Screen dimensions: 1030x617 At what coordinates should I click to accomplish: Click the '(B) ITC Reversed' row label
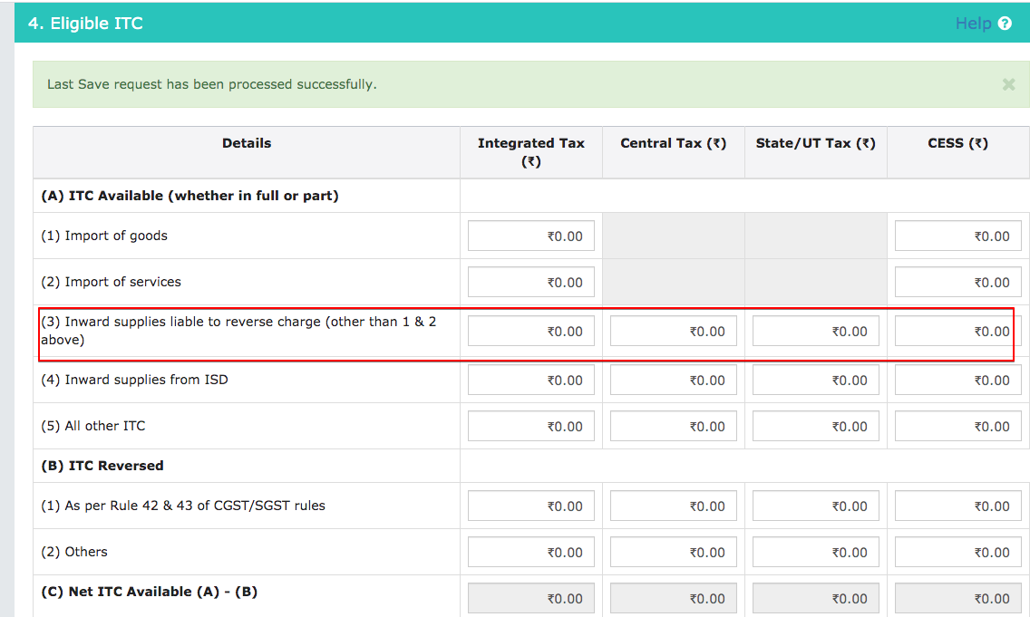coord(102,466)
